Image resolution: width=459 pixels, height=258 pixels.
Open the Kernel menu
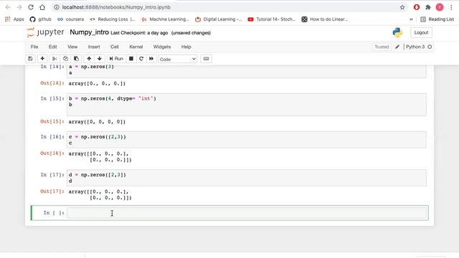click(x=136, y=47)
